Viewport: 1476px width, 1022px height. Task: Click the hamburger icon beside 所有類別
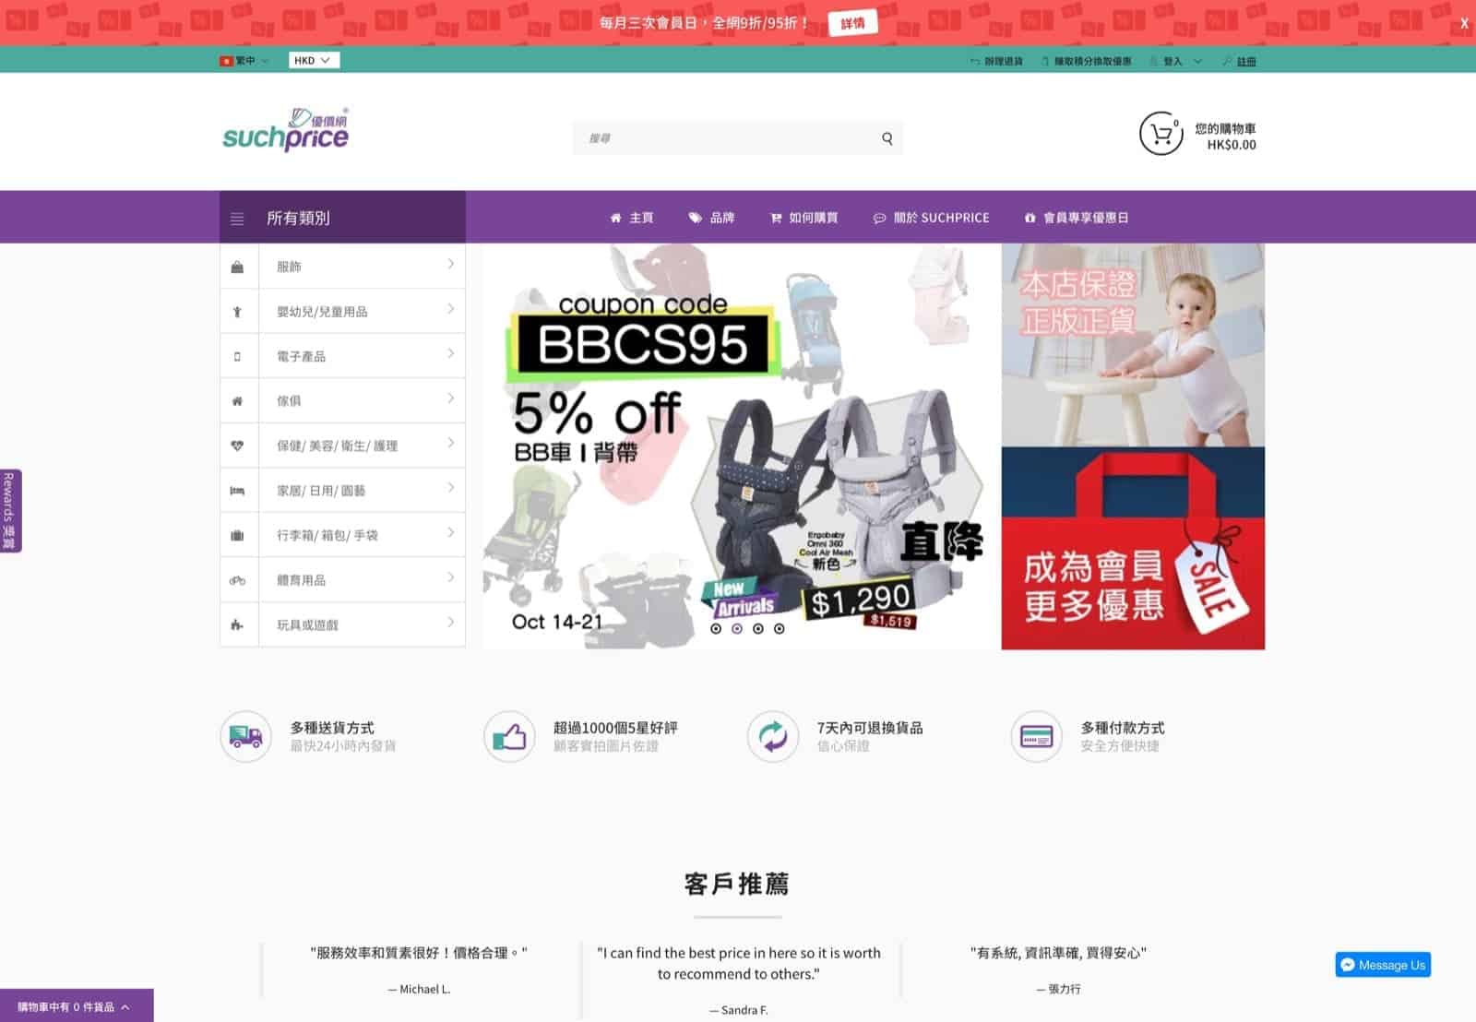pyautogui.click(x=237, y=219)
